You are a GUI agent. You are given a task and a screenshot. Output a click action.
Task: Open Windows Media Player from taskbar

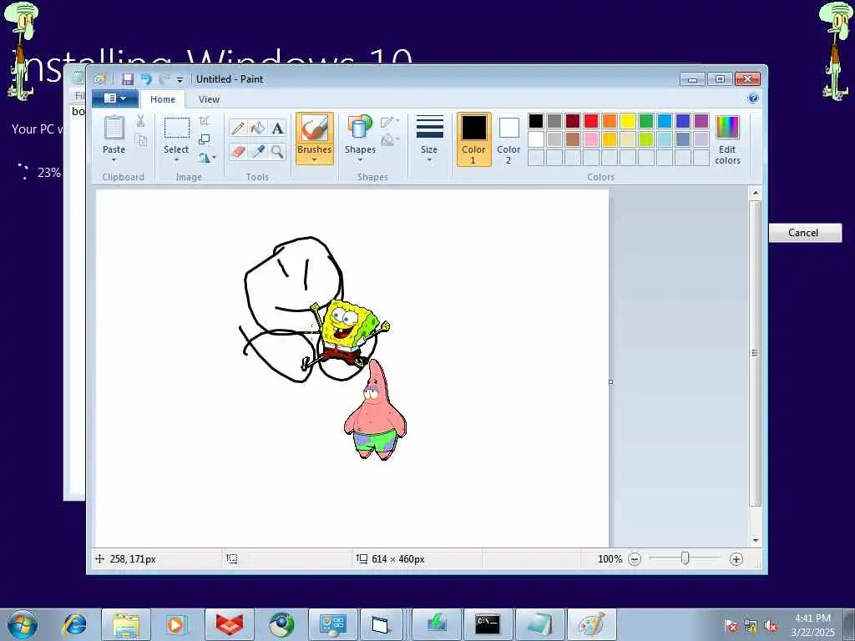[x=177, y=624]
